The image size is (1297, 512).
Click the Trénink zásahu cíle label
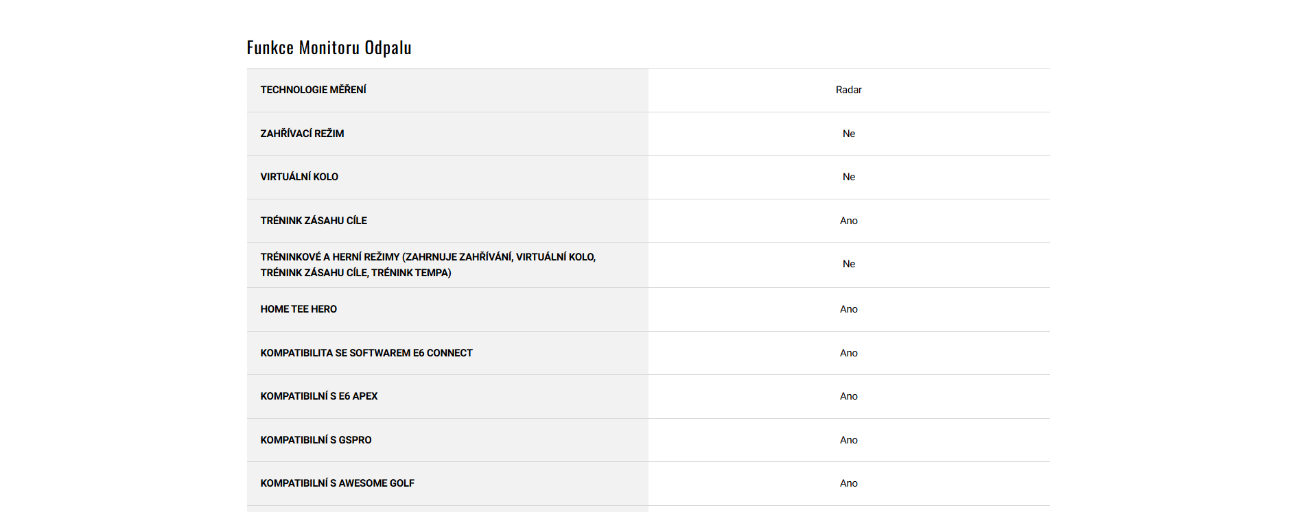tap(314, 221)
